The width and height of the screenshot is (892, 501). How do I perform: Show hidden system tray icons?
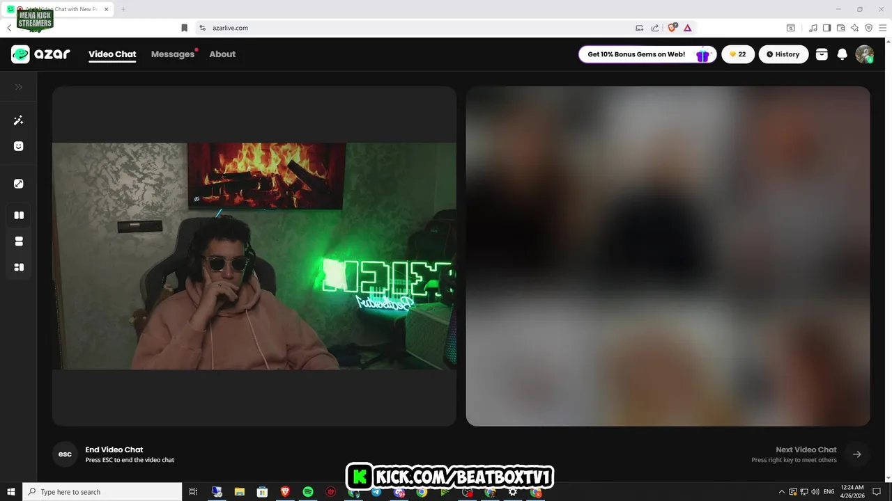(x=781, y=492)
